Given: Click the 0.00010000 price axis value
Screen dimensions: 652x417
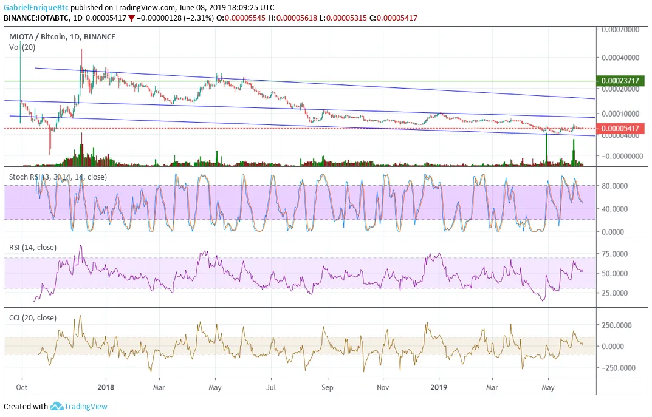Looking at the screenshot, I should 620,114.
